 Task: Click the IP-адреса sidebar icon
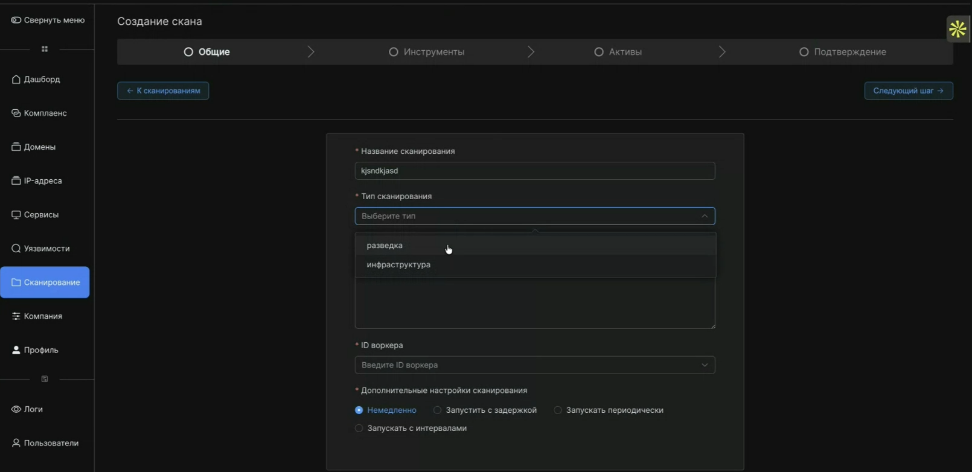[x=16, y=181]
